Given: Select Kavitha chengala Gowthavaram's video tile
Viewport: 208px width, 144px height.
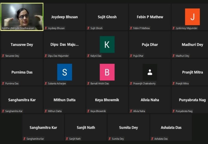Looking at the screenshot, I should (22, 17).
